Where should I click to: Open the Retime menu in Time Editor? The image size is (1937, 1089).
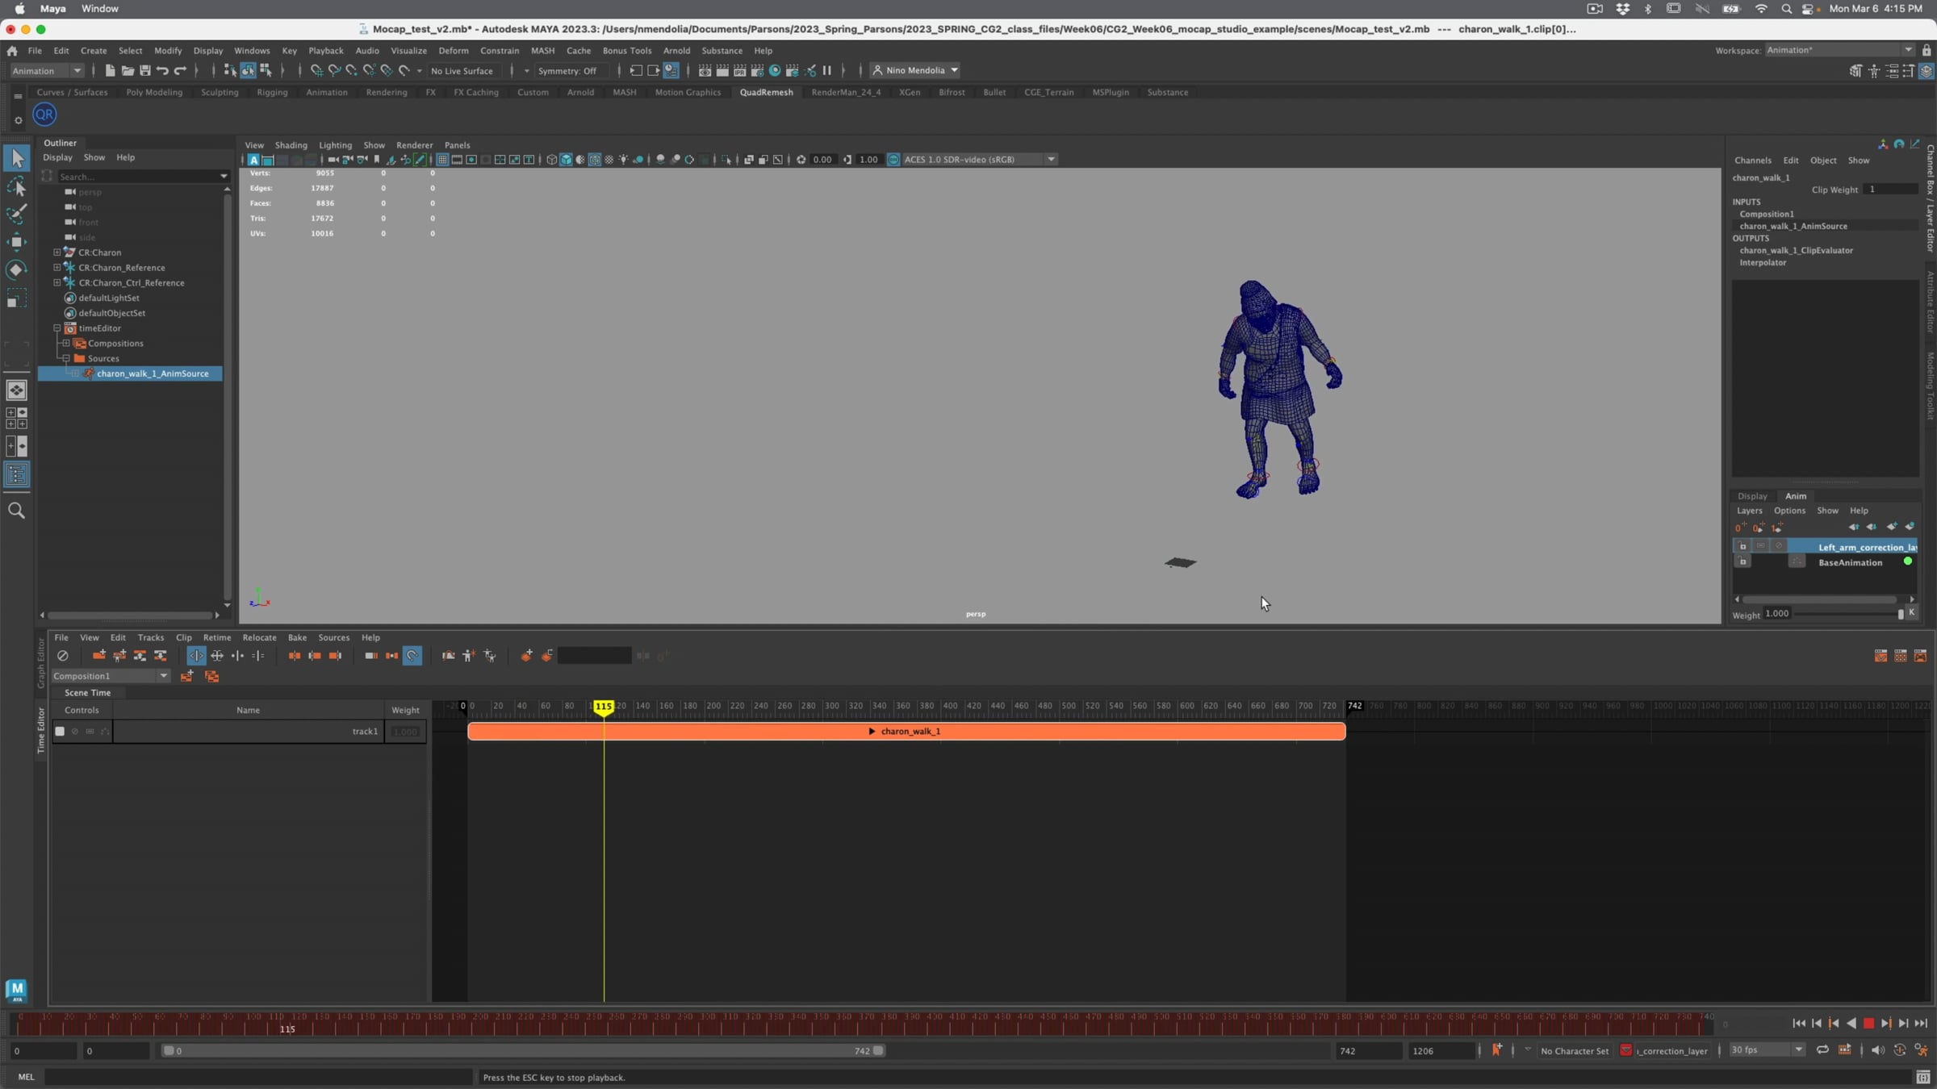216,637
